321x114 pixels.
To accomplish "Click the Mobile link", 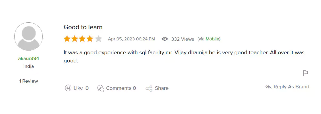I will click(x=212, y=39).
